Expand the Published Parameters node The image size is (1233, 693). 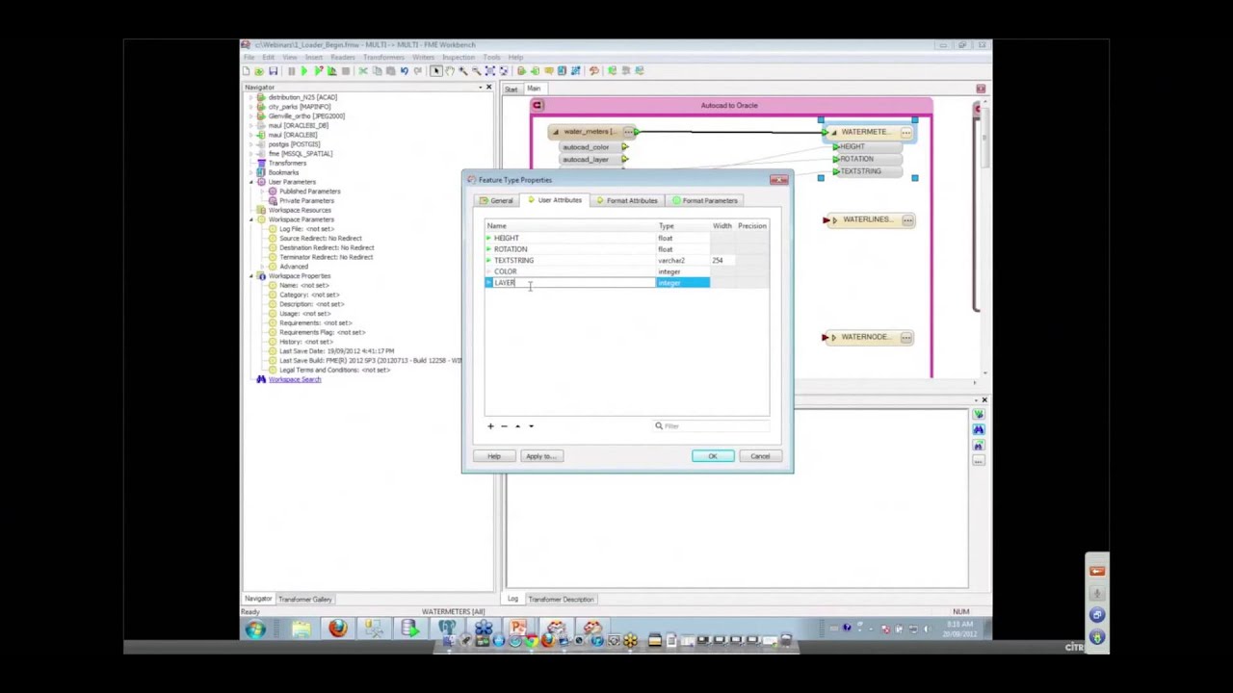[262, 192]
